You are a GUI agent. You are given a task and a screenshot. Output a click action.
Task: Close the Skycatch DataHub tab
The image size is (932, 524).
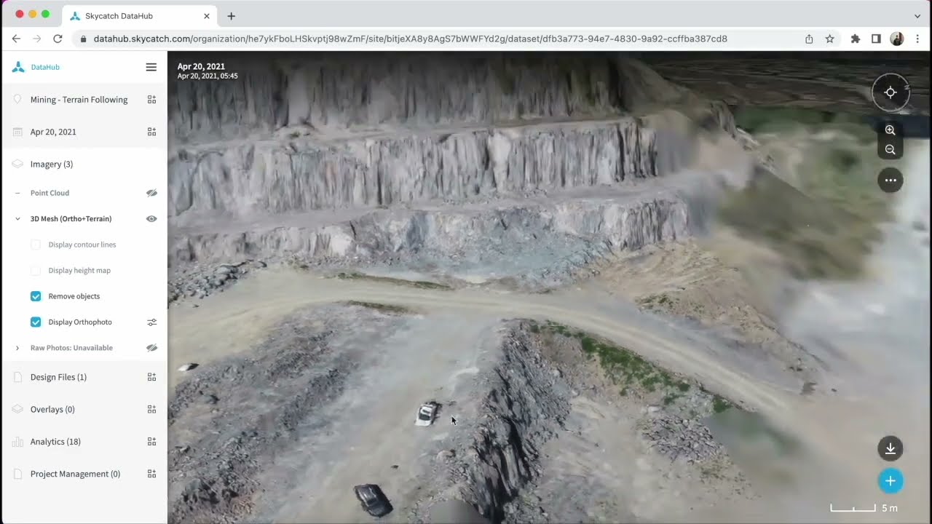click(207, 16)
